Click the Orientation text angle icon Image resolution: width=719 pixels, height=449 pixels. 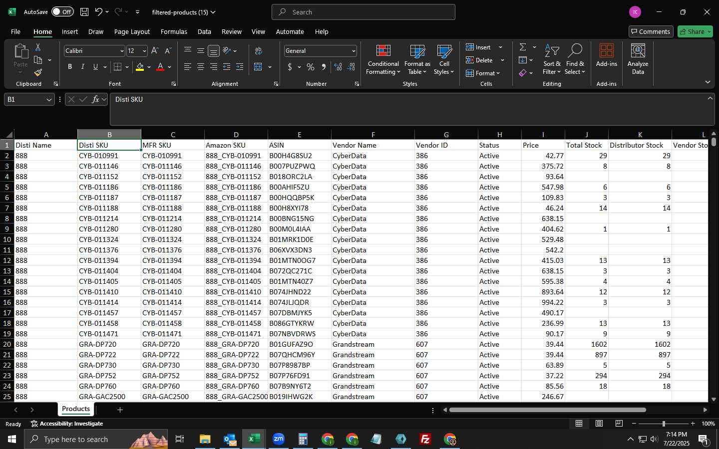pos(227,50)
